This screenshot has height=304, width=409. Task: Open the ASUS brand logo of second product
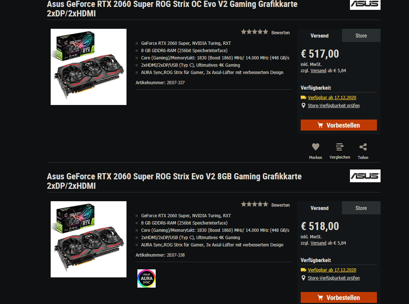point(365,176)
